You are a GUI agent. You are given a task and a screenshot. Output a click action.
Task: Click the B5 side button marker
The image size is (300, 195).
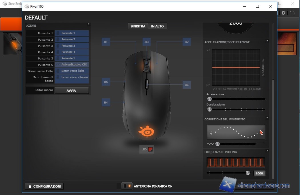106,82
